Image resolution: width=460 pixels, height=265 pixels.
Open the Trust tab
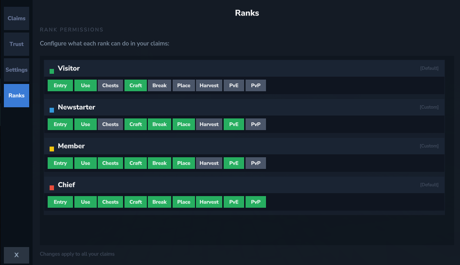click(x=17, y=44)
